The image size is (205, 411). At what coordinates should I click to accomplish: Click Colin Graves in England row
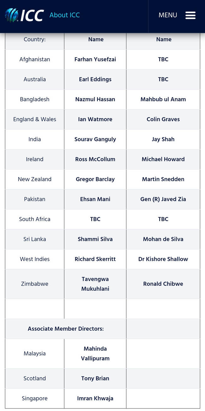[163, 119]
